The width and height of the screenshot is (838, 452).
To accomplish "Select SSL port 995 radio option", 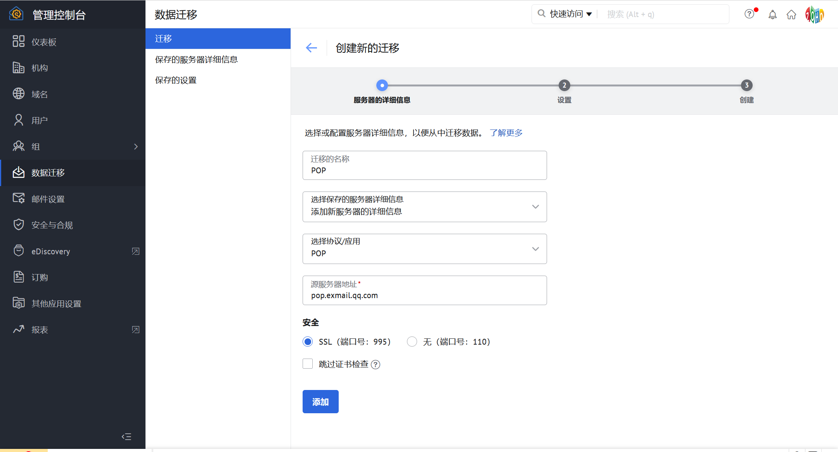I will coord(308,342).
